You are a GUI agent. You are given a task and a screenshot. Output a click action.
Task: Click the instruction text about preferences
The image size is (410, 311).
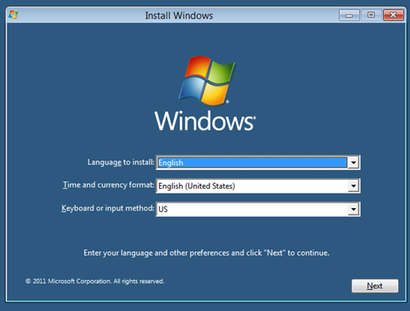click(206, 253)
